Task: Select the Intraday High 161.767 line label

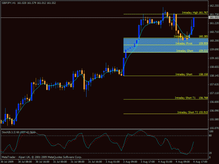Action: click(195, 13)
